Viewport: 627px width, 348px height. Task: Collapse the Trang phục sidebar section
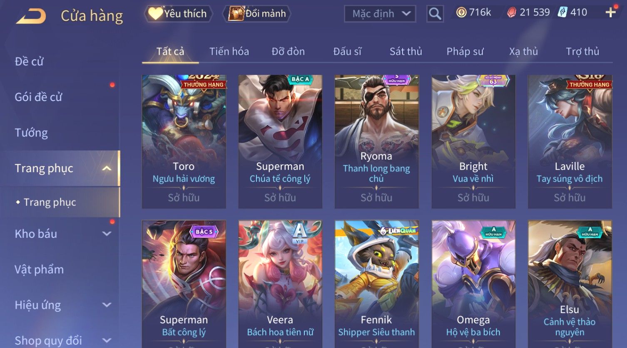(107, 168)
